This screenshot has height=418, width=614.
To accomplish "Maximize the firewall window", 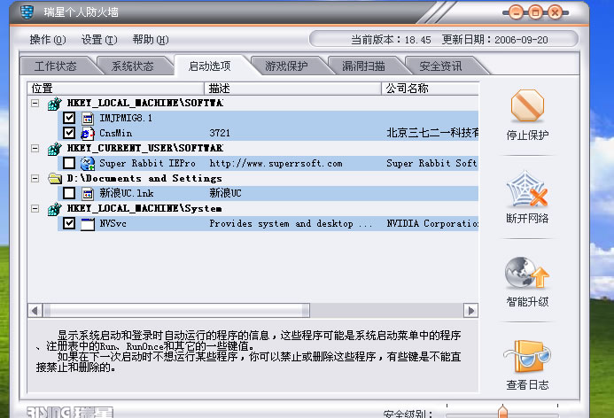I will coord(536,12).
